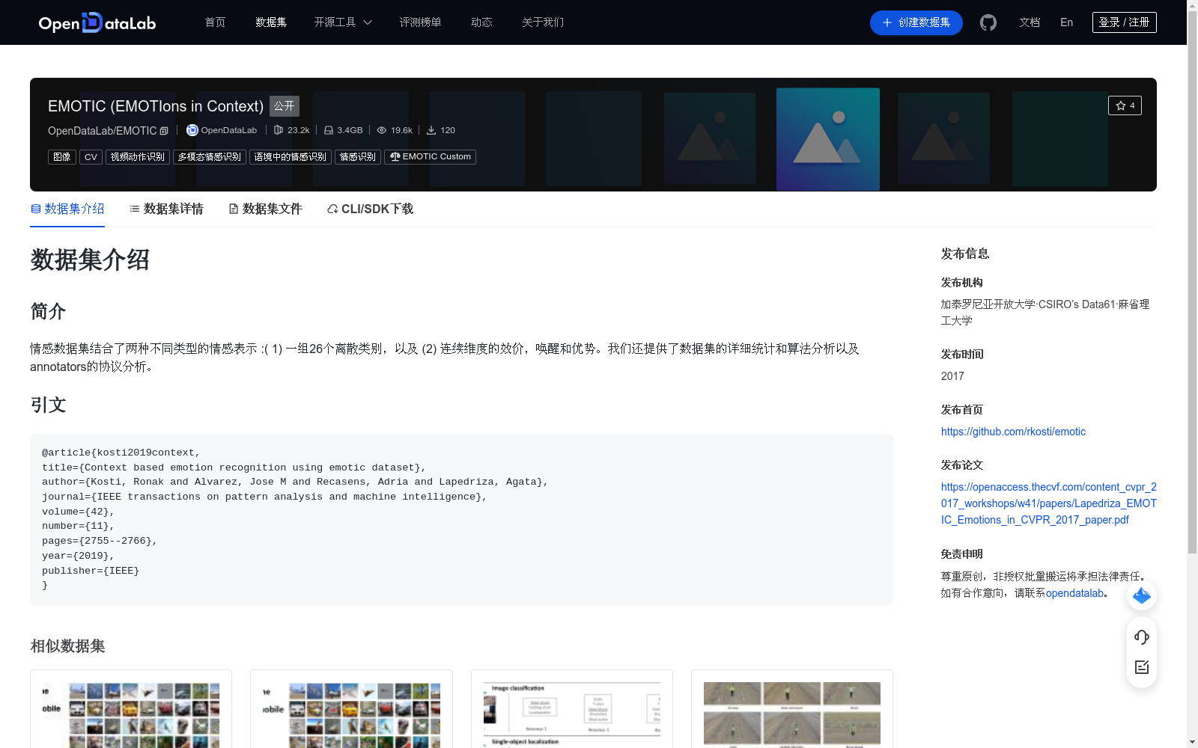
Task: Click the OpenDataLab publisher avatar
Action: (x=192, y=130)
